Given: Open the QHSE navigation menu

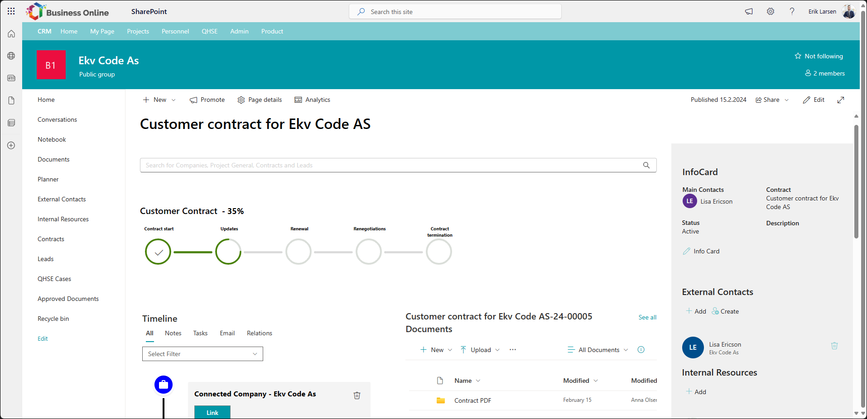Looking at the screenshot, I should pos(210,31).
